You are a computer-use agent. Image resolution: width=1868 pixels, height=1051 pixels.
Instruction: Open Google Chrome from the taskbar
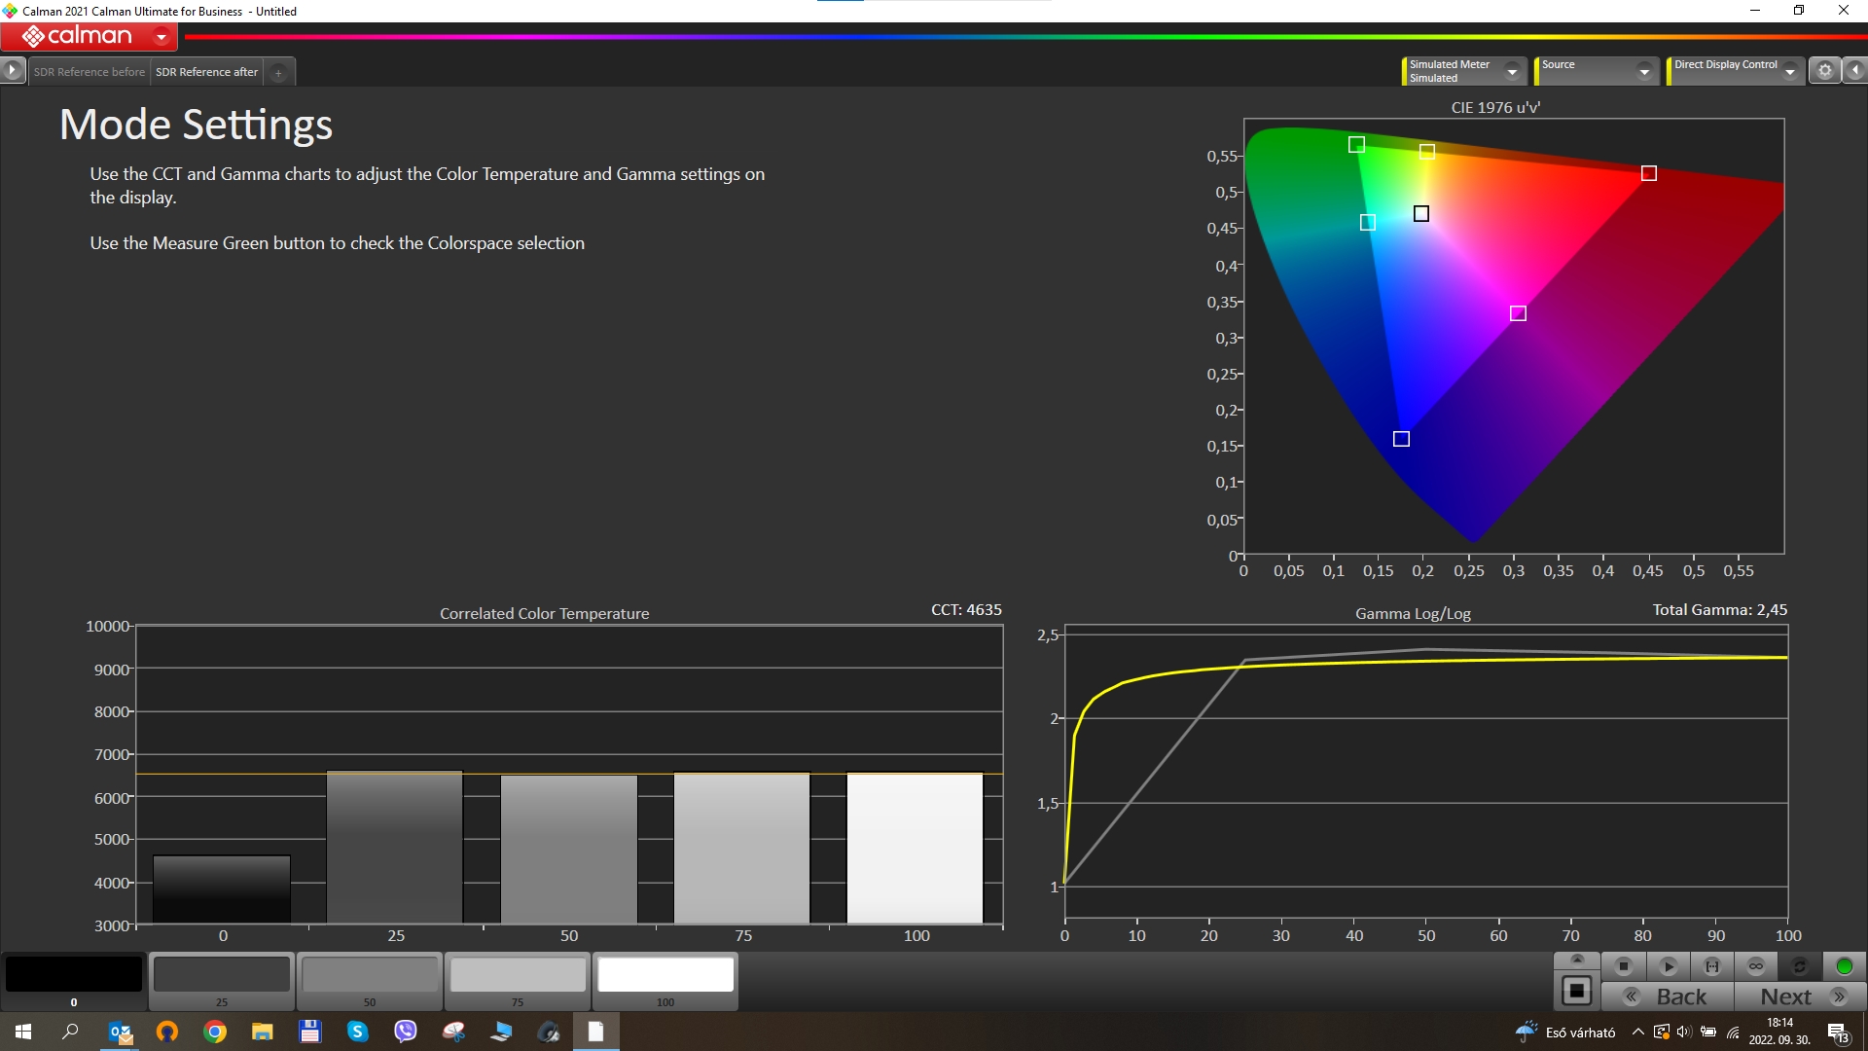215,1032
